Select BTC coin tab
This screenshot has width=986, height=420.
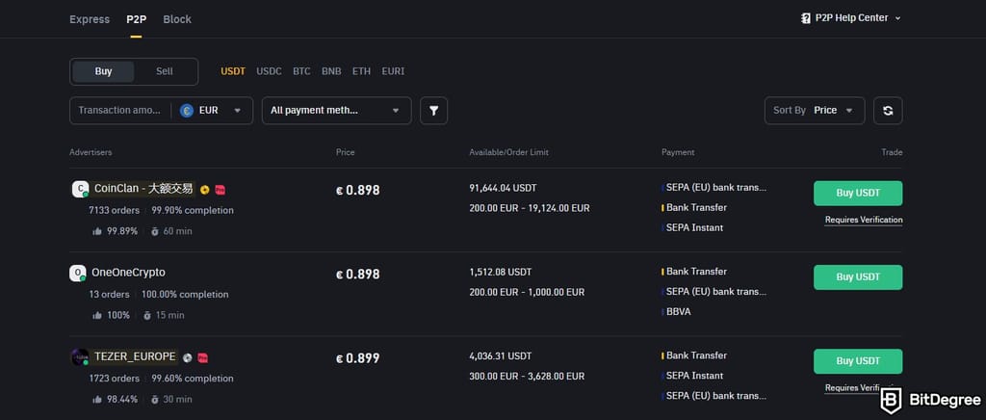tap(301, 71)
